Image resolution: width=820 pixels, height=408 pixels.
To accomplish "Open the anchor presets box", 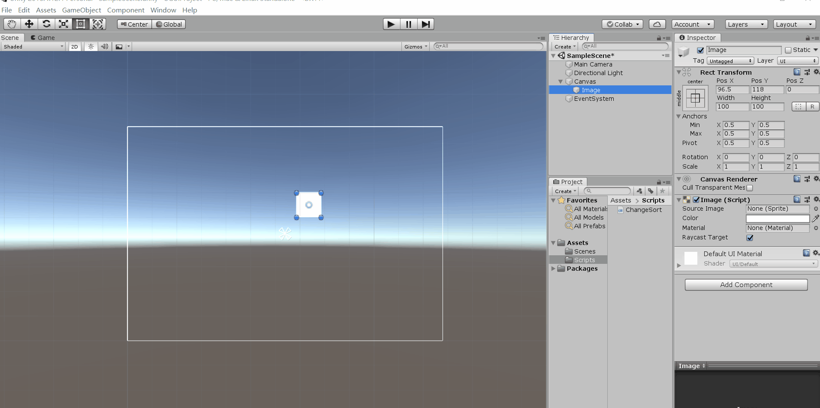I will tap(695, 99).
